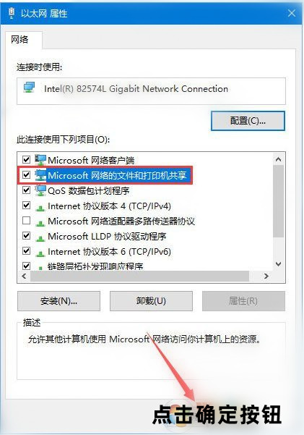Click the horizontal scroll right arrow
The image size is (304, 435).
266,276
